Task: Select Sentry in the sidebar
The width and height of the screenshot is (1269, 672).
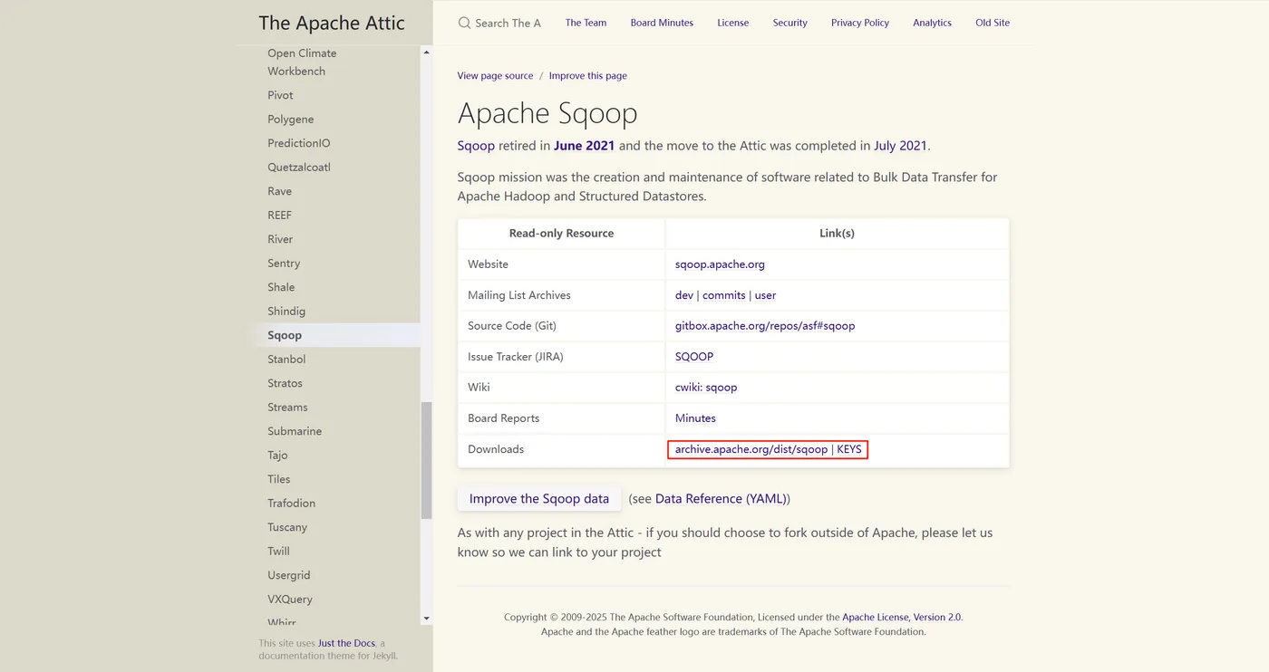Action: tap(284, 264)
